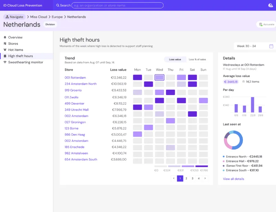The image size is (276, 212).
Task: Open store 654 Amsterdam South
Action: coord(81,159)
